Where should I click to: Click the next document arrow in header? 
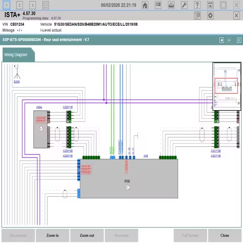229,40
